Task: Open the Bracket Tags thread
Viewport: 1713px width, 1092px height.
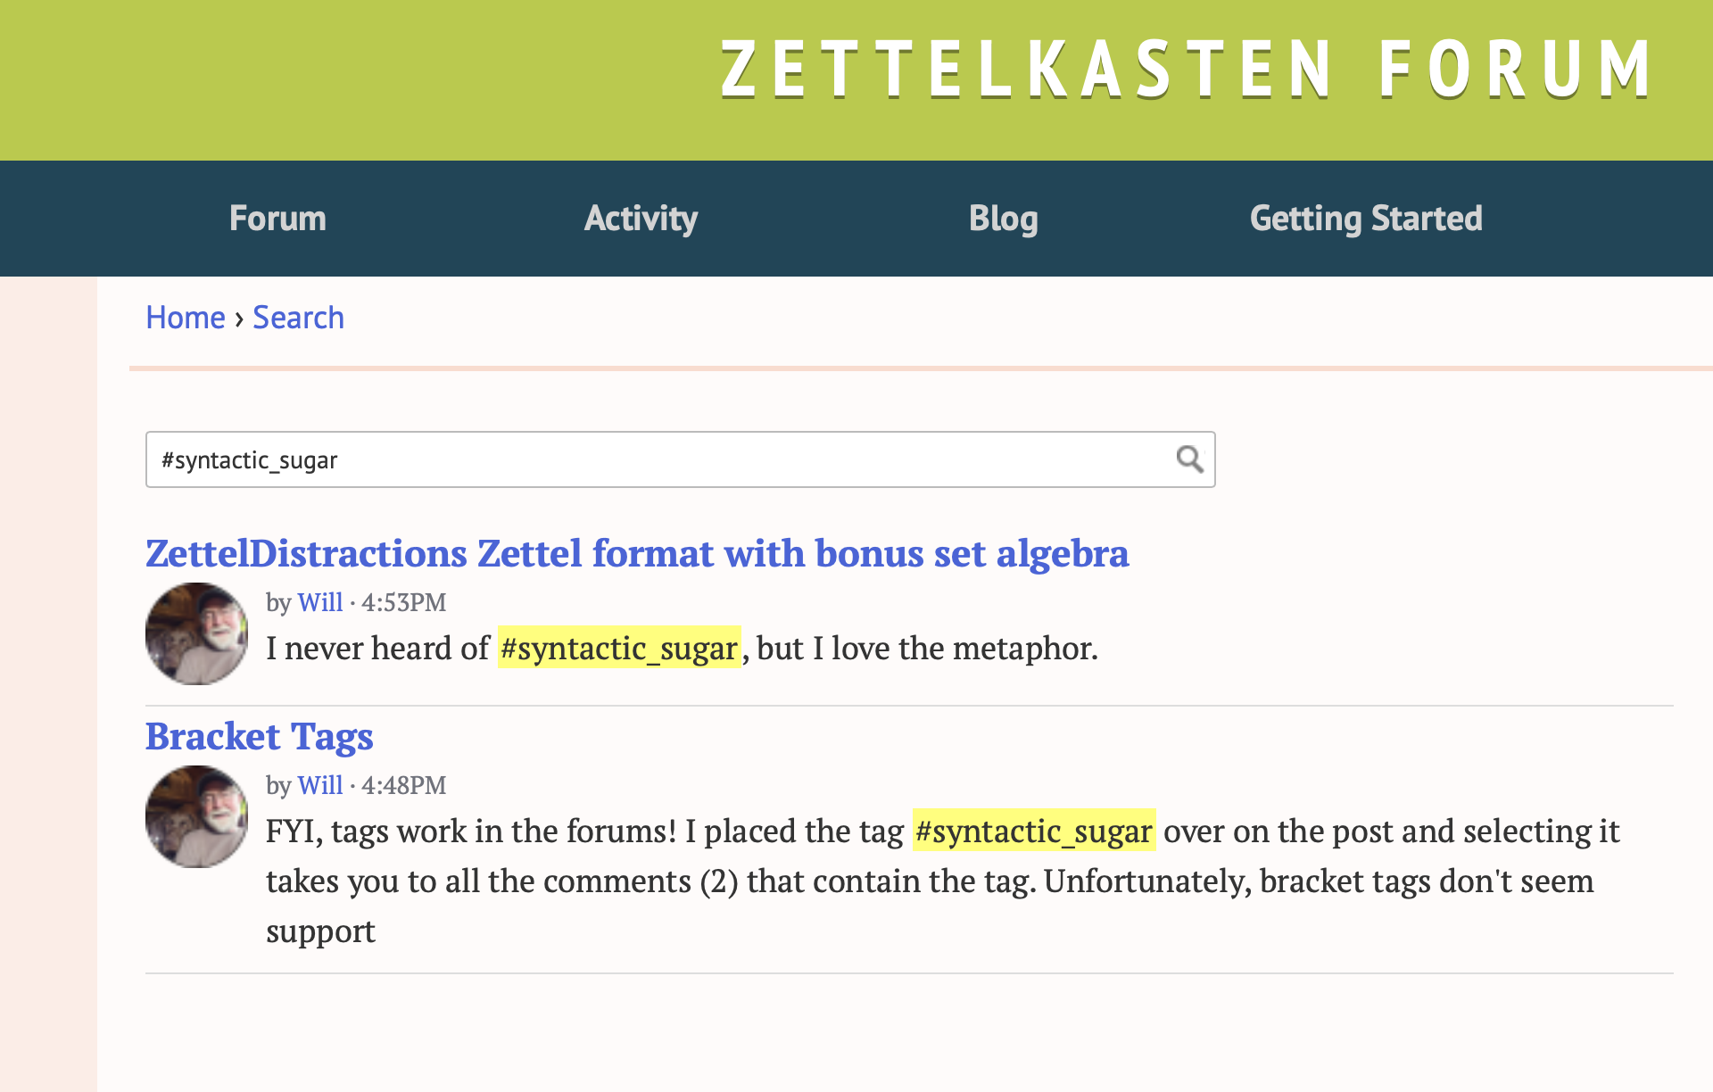Action: pyautogui.click(x=259, y=737)
